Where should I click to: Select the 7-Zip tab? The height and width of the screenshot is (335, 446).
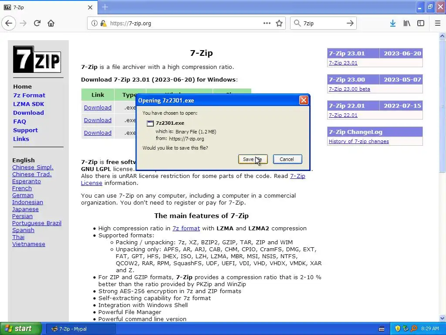[x=49, y=7]
